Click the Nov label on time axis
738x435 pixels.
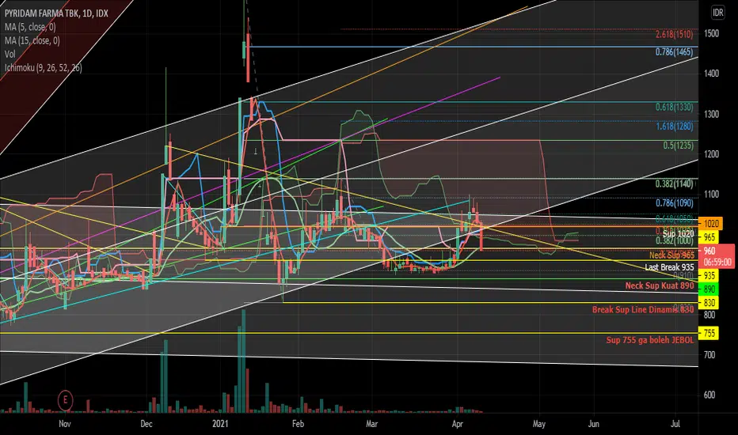click(65, 424)
